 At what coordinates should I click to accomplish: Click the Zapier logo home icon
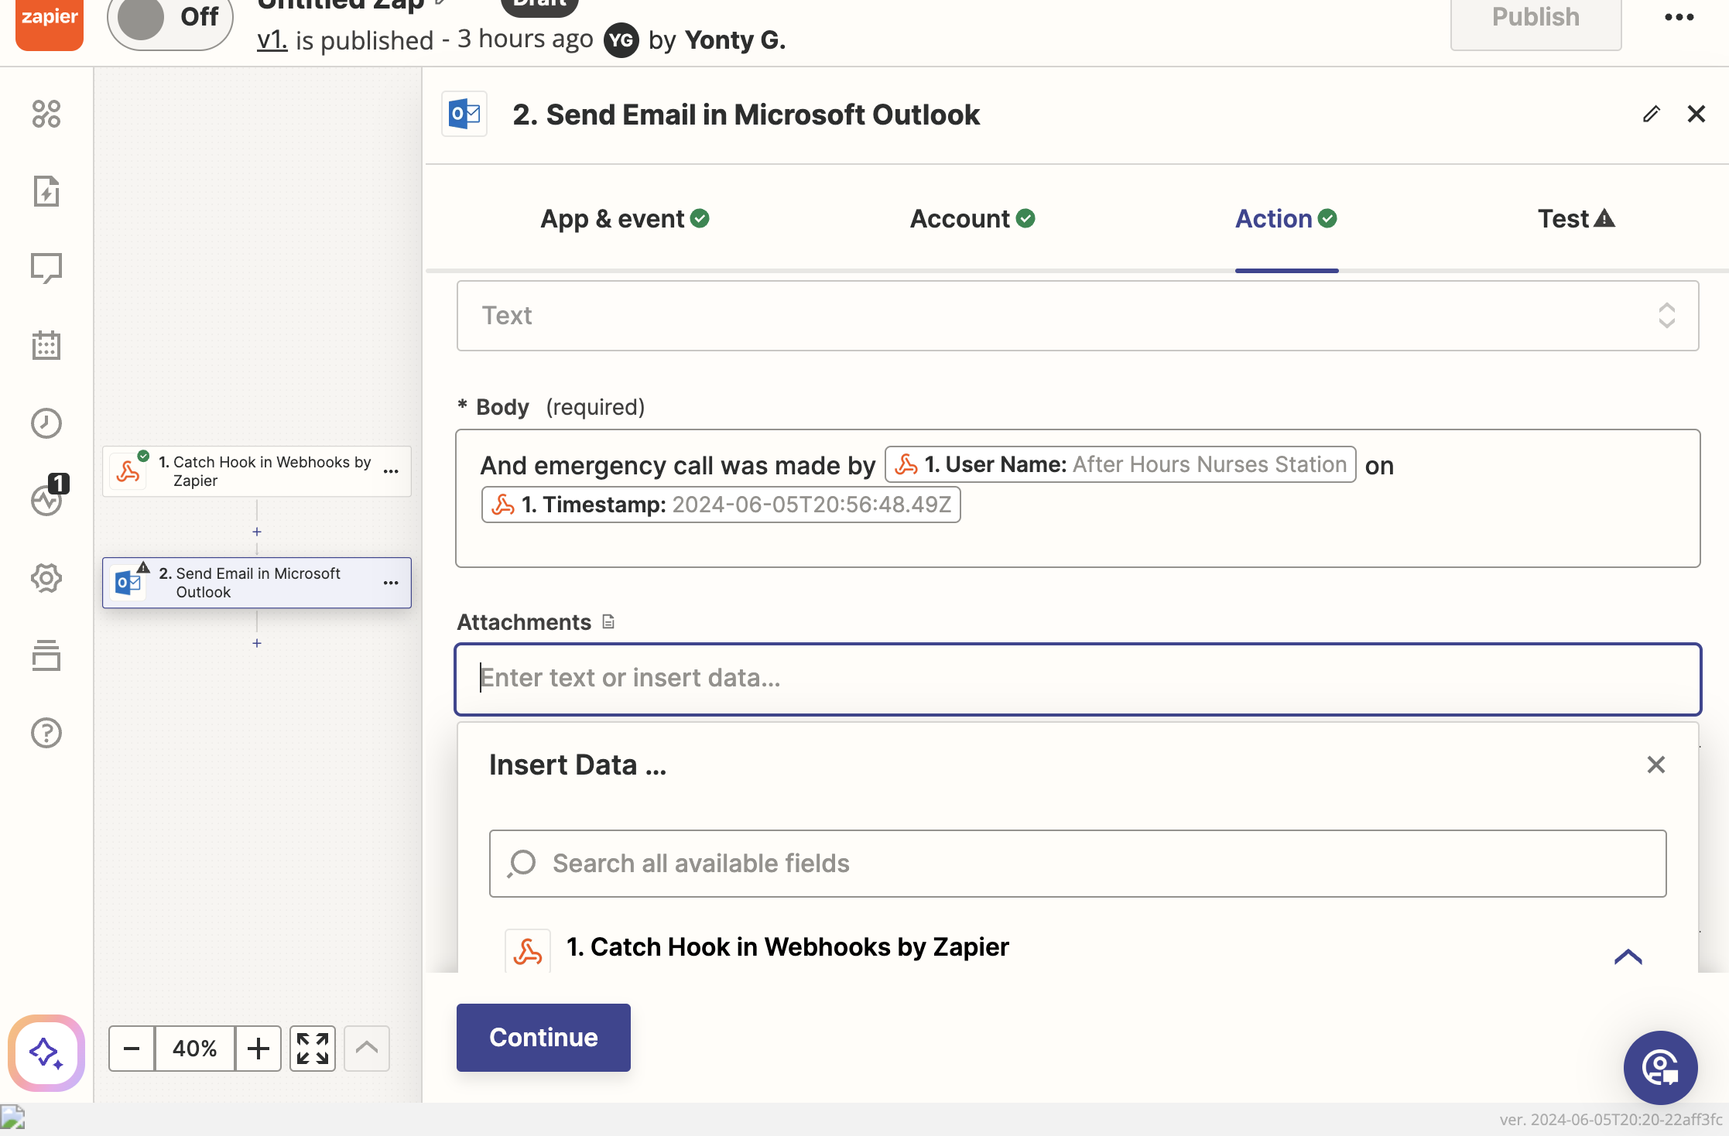[x=50, y=23]
